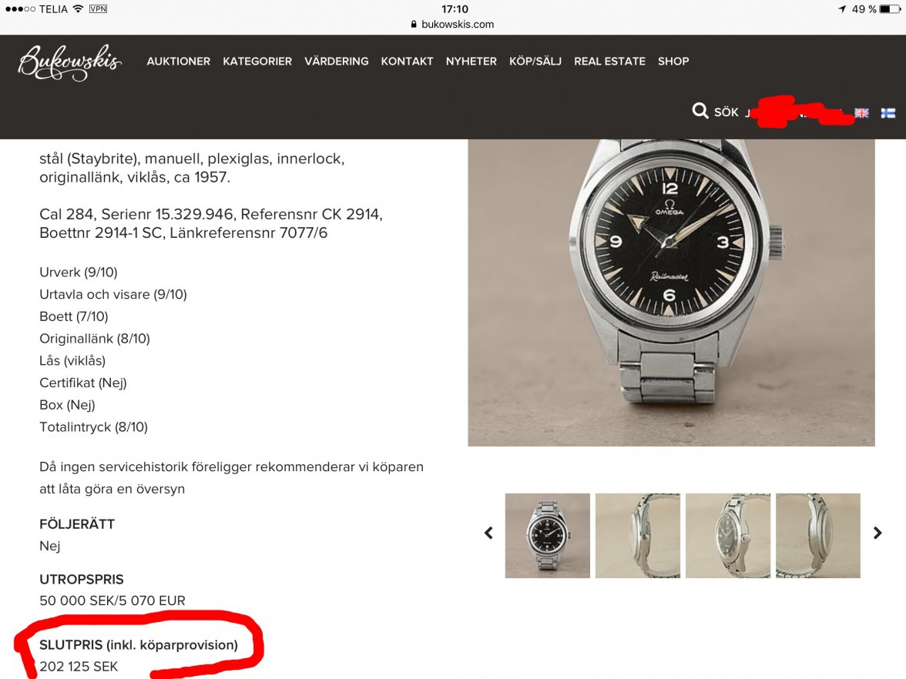Tap the battery indicator in status bar
Screen dimensions: 906x679
[x=890, y=9]
